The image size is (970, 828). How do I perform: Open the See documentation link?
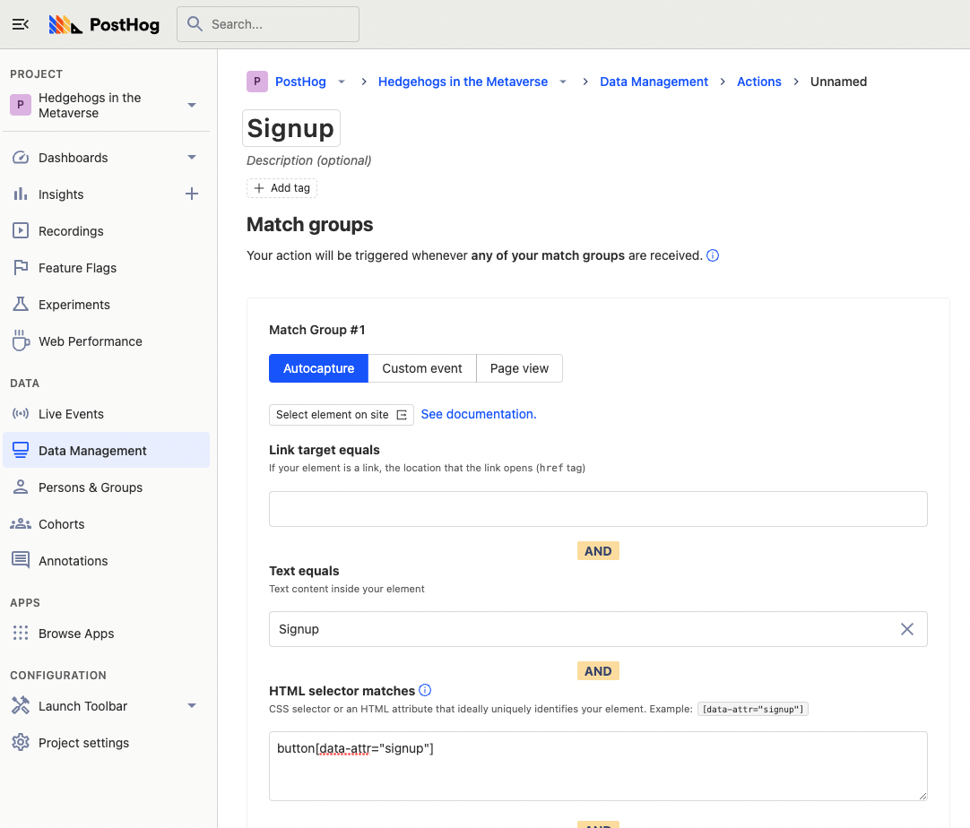478,414
